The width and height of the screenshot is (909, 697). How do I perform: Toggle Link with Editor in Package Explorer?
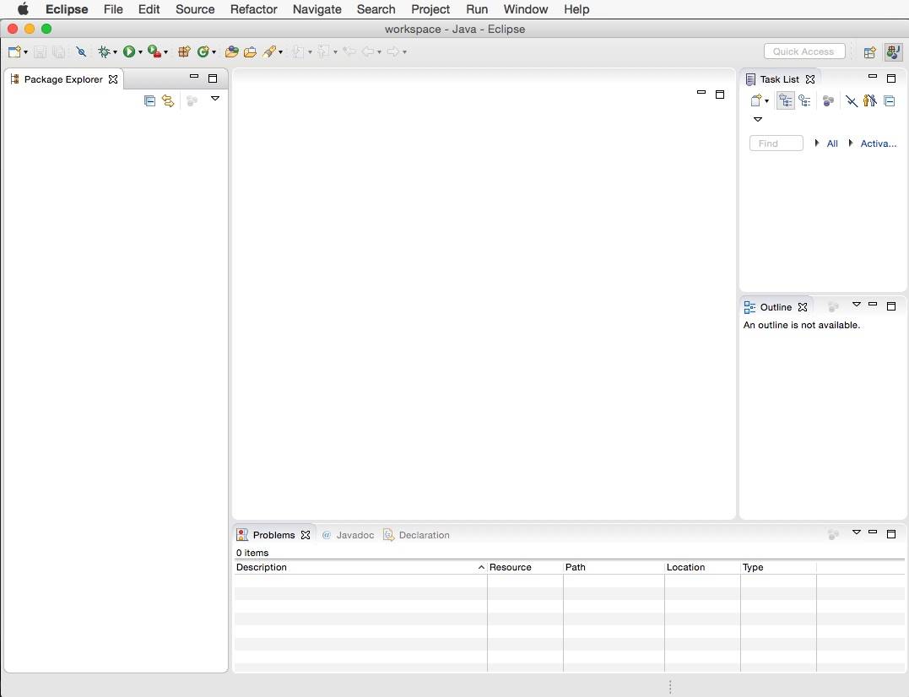pos(168,101)
